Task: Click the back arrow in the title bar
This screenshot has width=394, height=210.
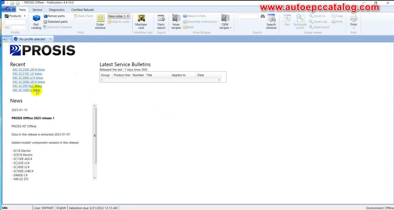Action: point(12,3)
